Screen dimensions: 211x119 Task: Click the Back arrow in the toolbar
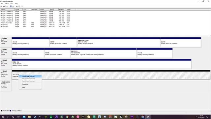click(x=1, y=7)
